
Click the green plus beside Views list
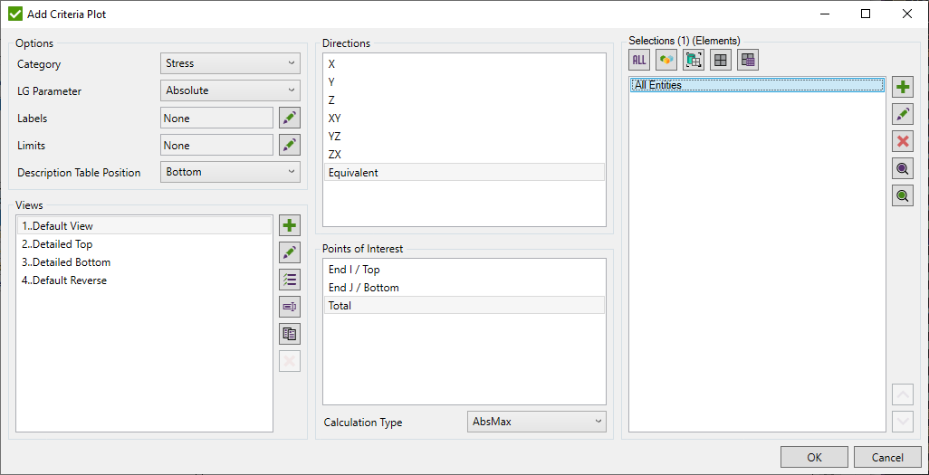(290, 225)
